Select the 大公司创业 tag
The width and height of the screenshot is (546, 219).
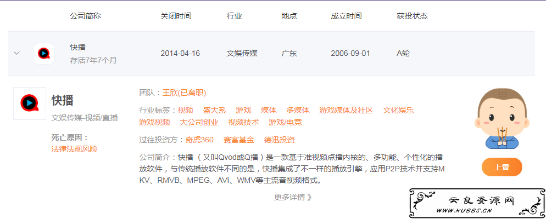[199, 122]
